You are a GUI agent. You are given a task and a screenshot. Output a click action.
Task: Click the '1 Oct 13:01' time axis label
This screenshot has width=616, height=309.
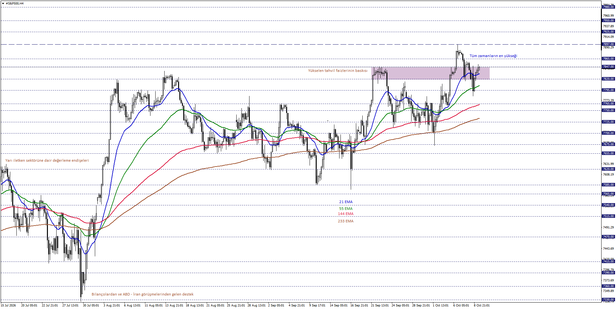[x=440, y=305]
